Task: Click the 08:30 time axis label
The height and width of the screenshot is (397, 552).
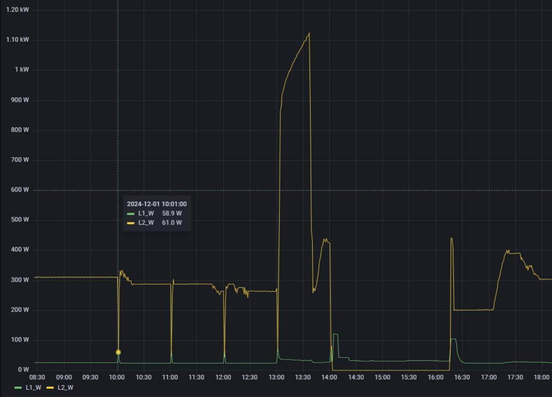Action: click(37, 377)
